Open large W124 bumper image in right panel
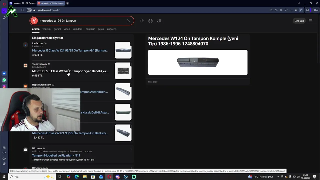 tap(198, 62)
